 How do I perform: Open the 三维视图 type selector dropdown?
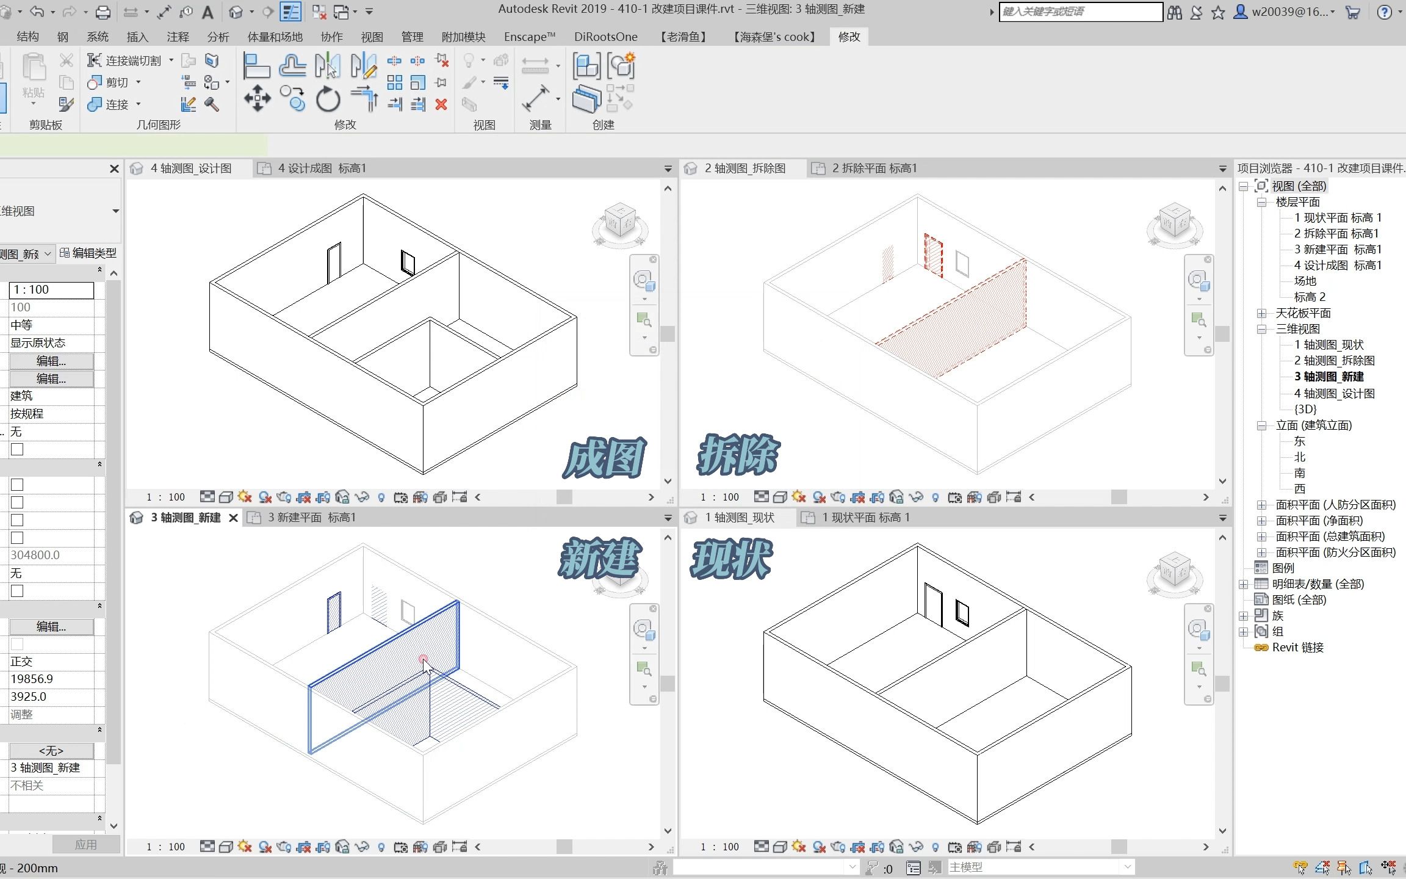coord(115,211)
